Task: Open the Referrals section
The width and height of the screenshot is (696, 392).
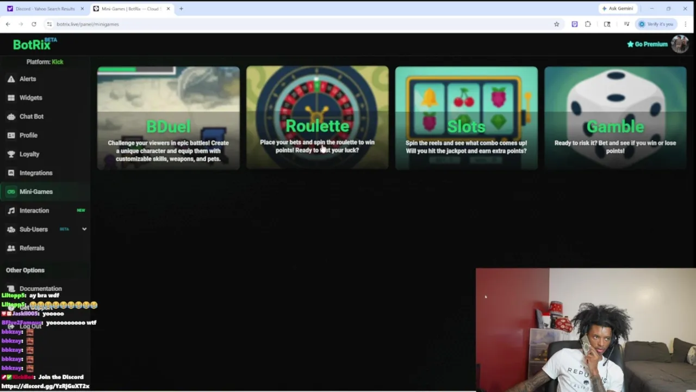Action: click(x=32, y=248)
